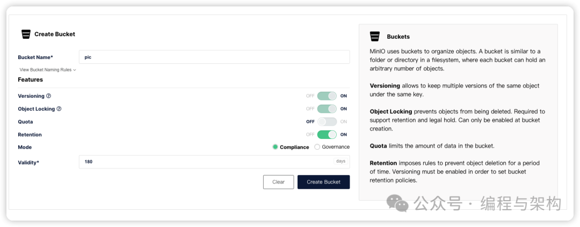Open the Object Locking help question mark icon
Screen dimensions: 580x227
point(59,109)
